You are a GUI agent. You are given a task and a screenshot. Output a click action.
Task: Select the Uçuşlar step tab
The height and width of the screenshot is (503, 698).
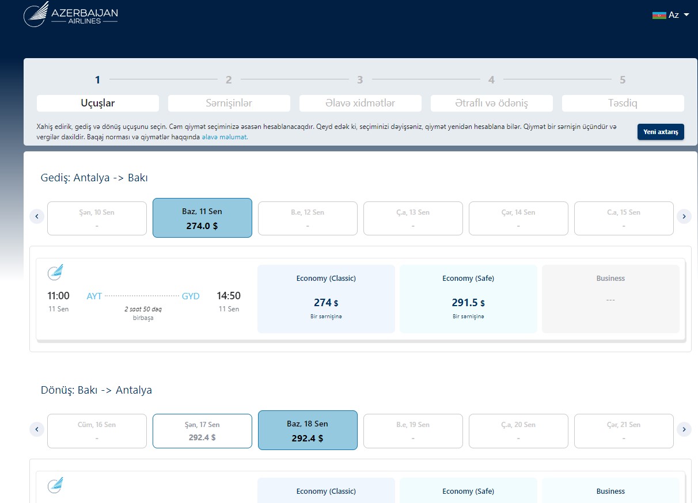[98, 104]
